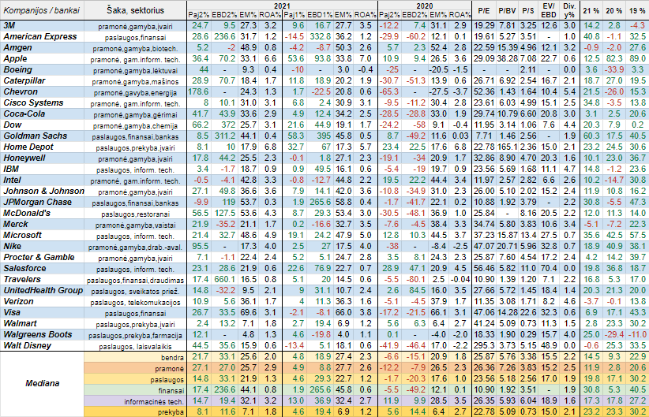Click the Intel company cell
Screen dimensions: 649x417
(x=42, y=180)
